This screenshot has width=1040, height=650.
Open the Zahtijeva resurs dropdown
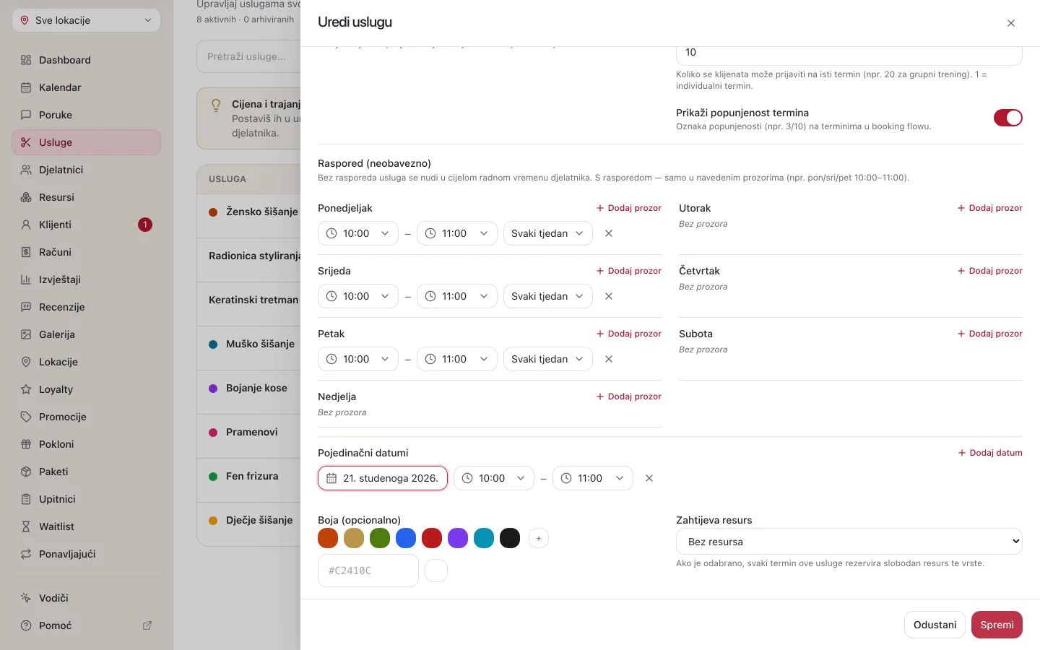pyautogui.click(x=849, y=542)
